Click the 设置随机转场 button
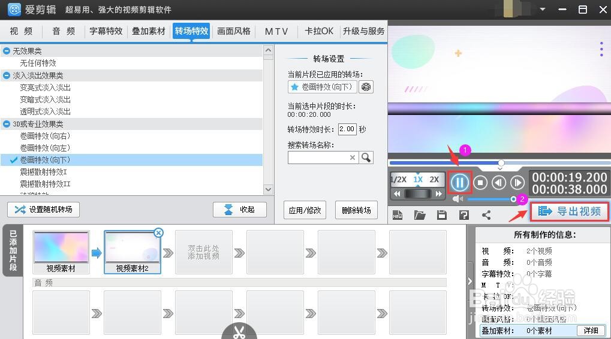Image resolution: width=611 pixels, height=339 pixels. pyautogui.click(x=43, y=210)
